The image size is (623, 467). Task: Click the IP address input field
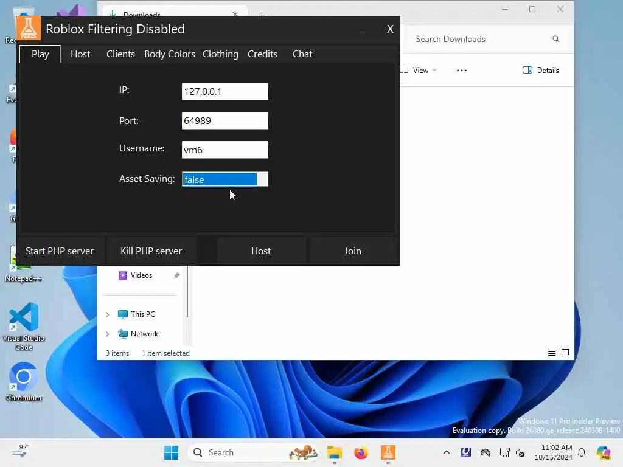(x=225, y=91)
